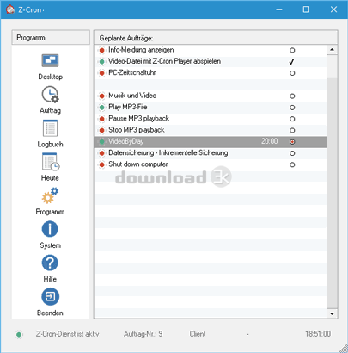Open the Hilfe question mark icon
Screen dimensions: 348x353
50,263
